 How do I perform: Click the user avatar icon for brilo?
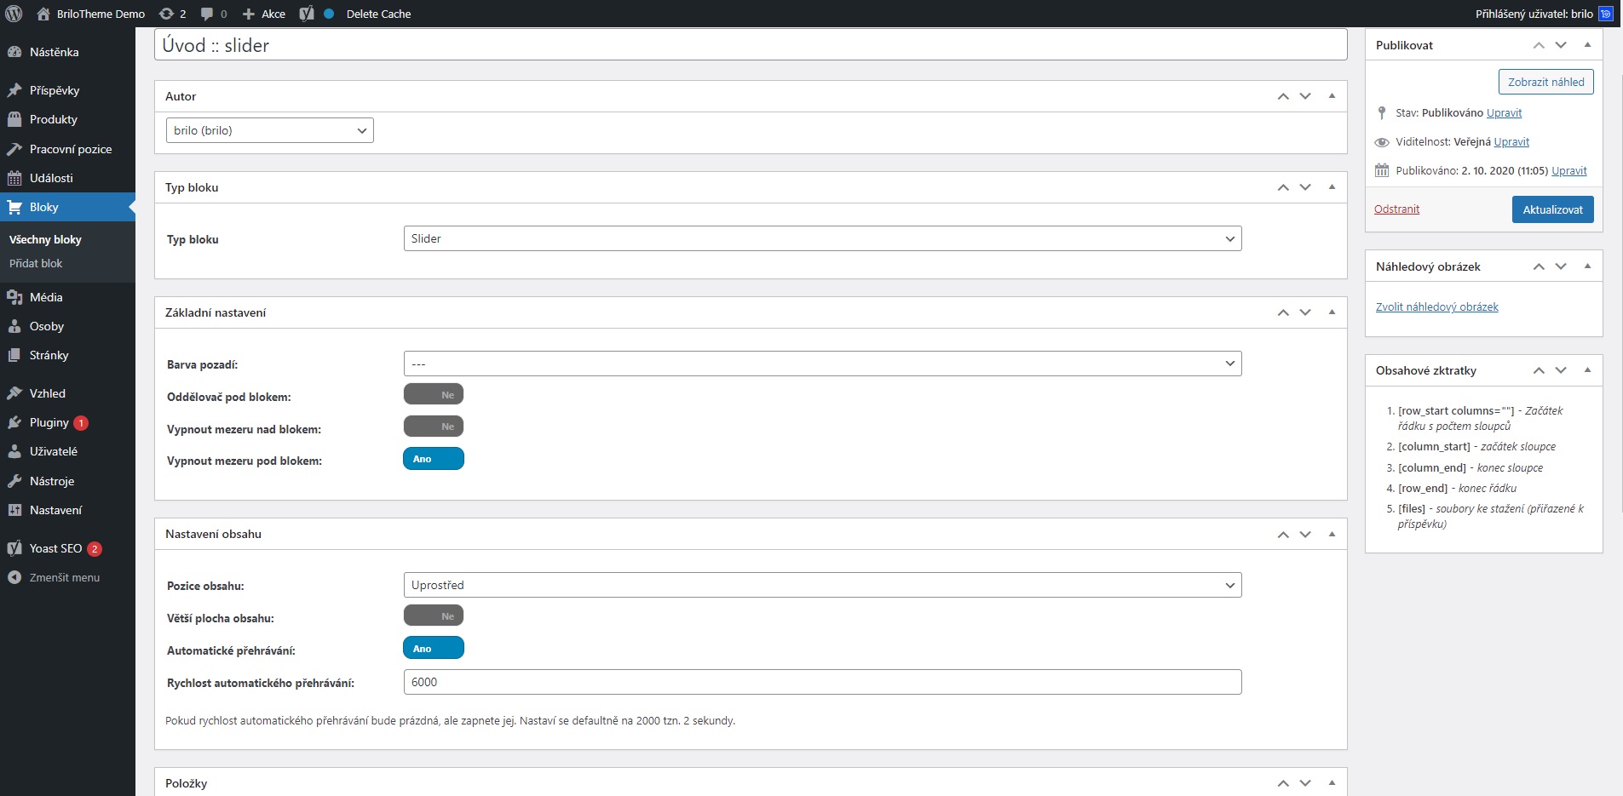click(x=1606, y=14)
